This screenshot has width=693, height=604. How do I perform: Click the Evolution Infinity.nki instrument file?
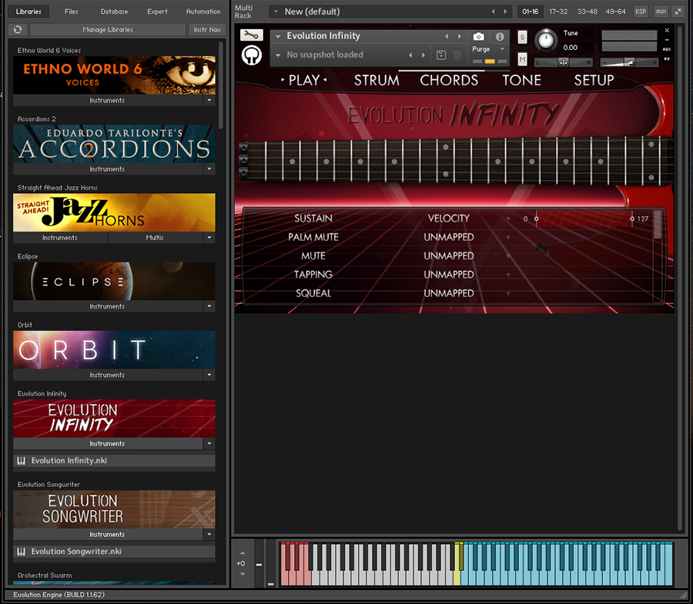pos(114,461)
